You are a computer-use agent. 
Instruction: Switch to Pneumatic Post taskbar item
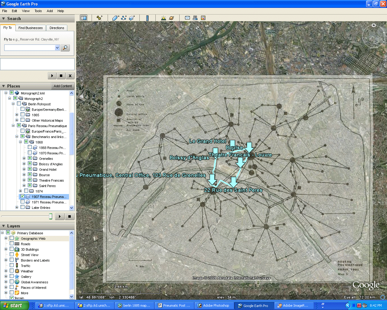click(x=174, y=305)
